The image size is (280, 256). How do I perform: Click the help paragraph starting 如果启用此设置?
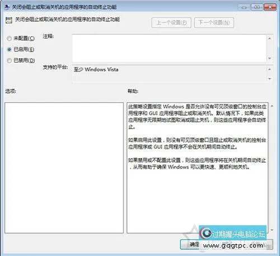pos(197,143)
